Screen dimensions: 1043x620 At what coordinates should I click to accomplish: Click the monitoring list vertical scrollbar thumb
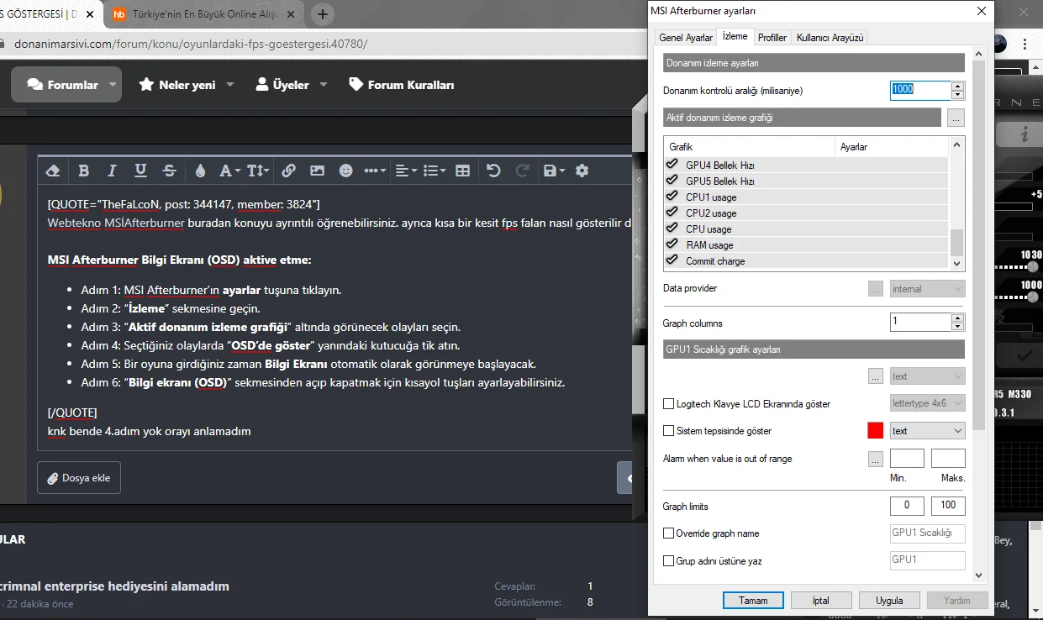(956, 243)
